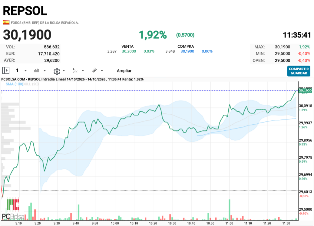Toggle the side panel icon
Image resolution: width=314 pixels, height=226 pixels.
tap(6, 70)
